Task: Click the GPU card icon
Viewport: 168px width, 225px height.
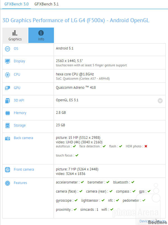Action: pos(8,88)
